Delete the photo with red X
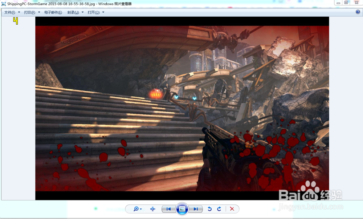The width and height of the screenshot is (363, 219). [x=232, y=209]
